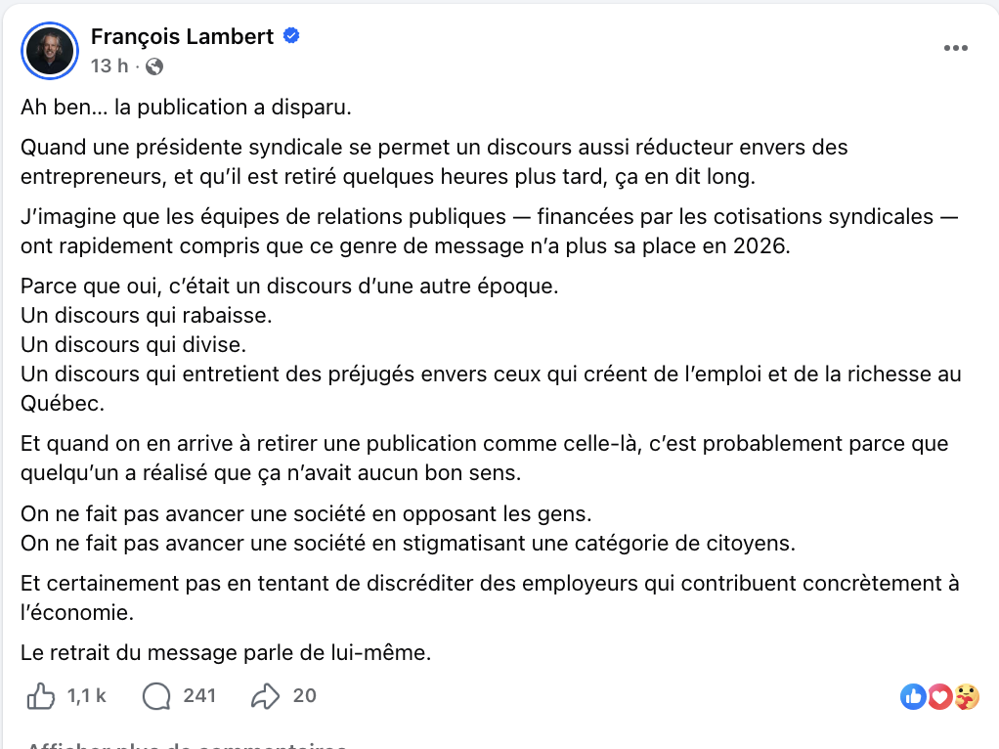Open the three-dot post options menu
This screenshot has height=749, width=999.
click(956, 49)
